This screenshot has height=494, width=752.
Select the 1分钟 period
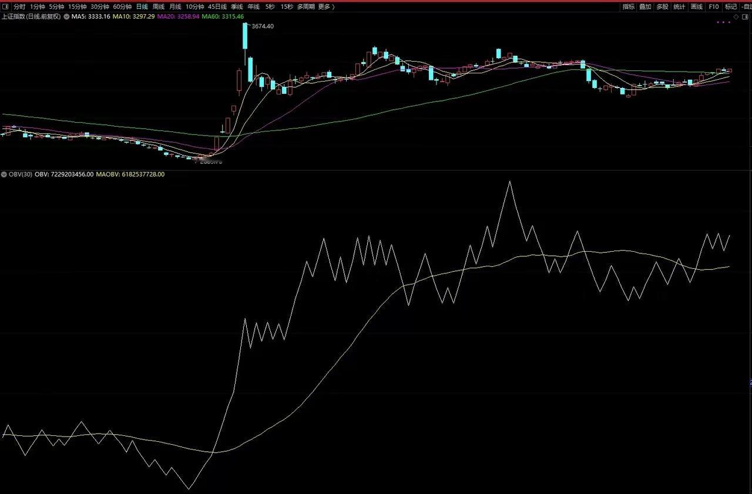click(37, 6)
